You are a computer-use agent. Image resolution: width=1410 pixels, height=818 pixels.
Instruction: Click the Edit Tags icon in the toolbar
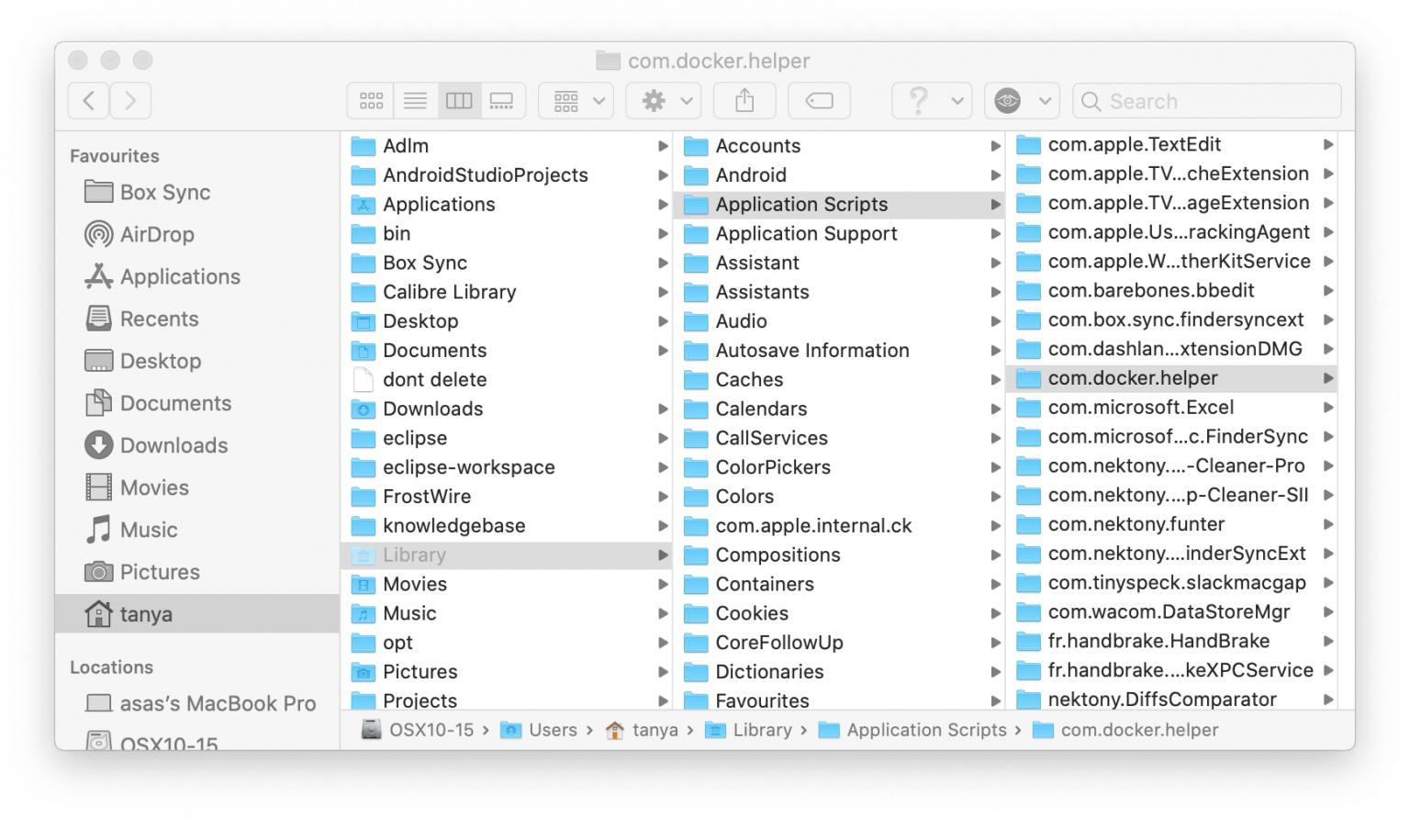pos(819,100)
